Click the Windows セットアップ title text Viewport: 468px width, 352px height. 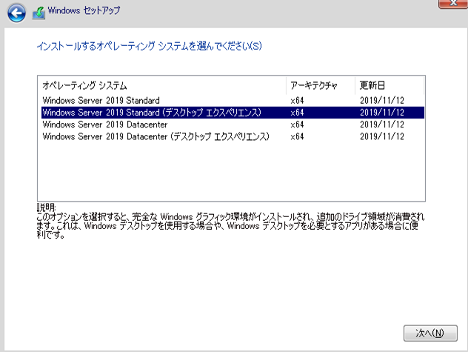tap(84, 10)
